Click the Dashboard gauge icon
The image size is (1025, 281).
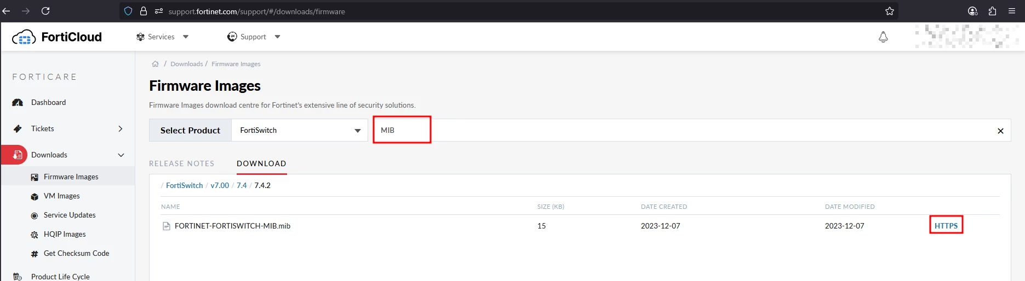click(x=18, y=102)
